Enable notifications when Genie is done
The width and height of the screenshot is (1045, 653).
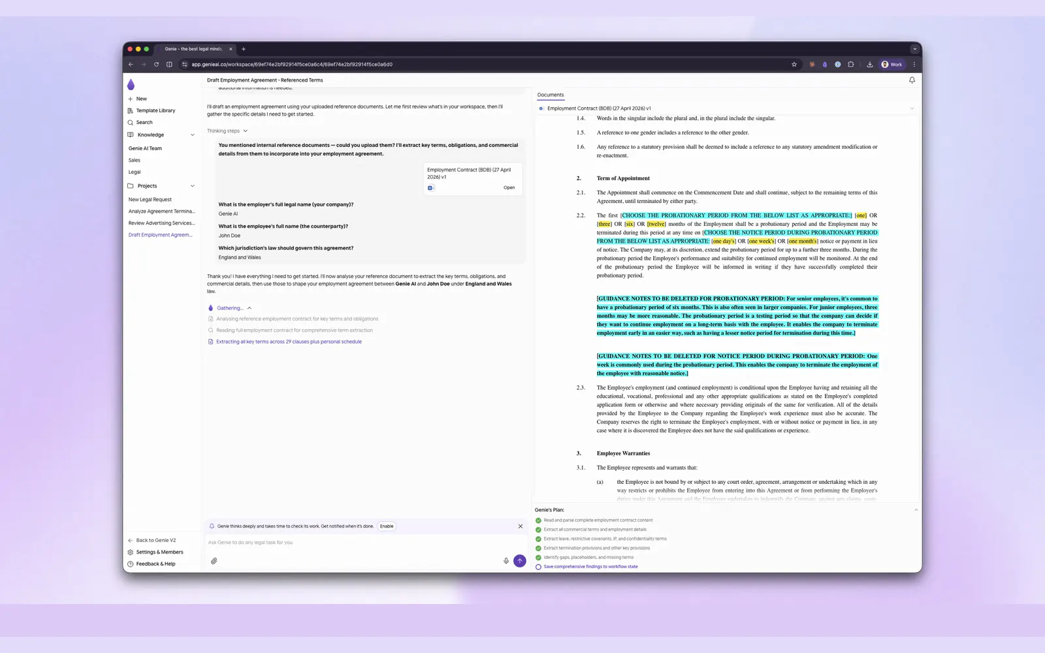tap(387, 526)
